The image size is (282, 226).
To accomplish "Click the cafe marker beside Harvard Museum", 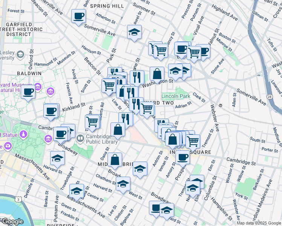I will 28,92.
